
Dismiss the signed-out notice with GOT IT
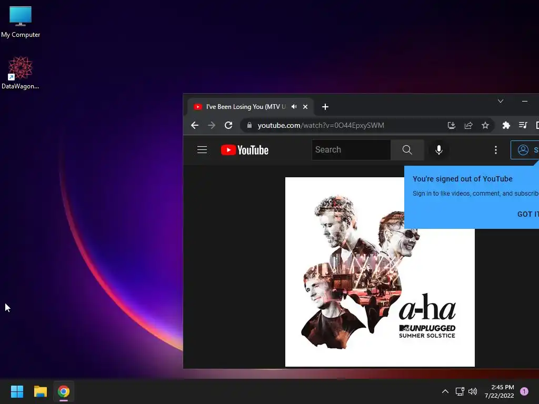click(528, 214)
